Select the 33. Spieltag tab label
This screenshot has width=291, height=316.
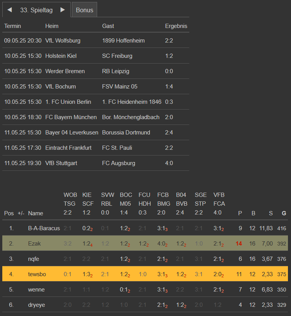(36, 10)
